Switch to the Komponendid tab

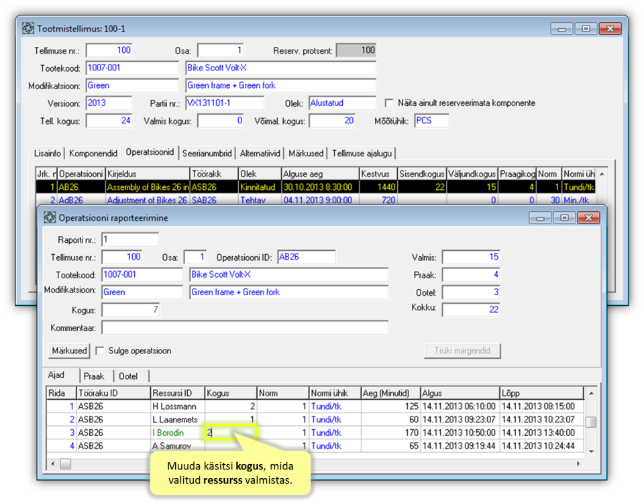[93, 153]
